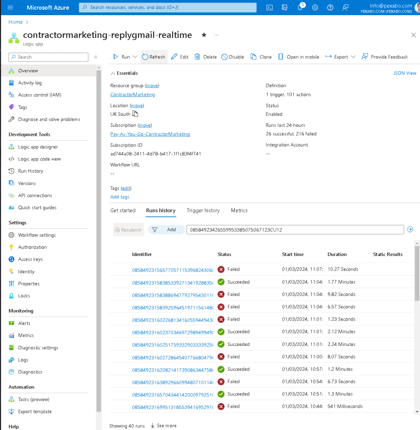This screenshot has width=420, height=430.
Task: Switch to the Get started tab
Action: click(123, 210)
